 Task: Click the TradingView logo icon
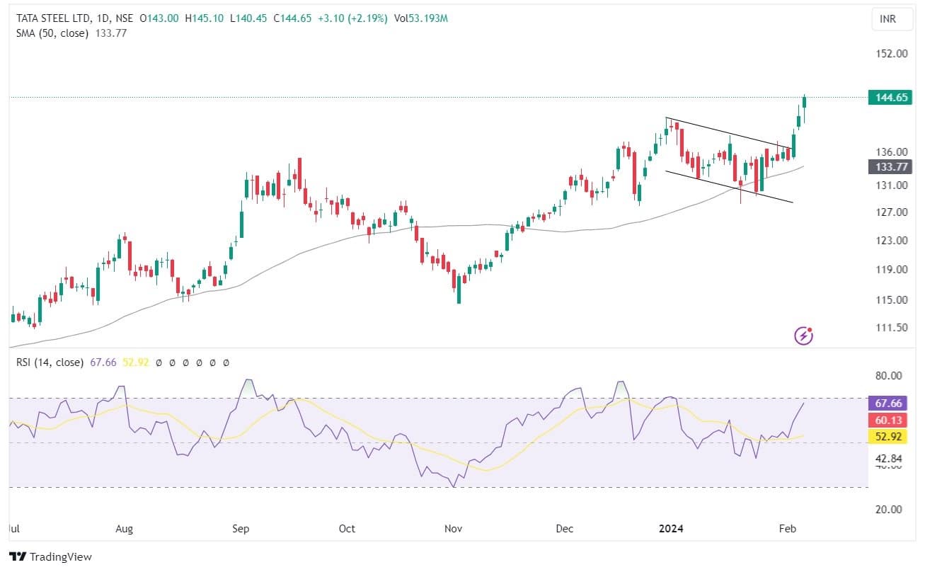[18, 556]
